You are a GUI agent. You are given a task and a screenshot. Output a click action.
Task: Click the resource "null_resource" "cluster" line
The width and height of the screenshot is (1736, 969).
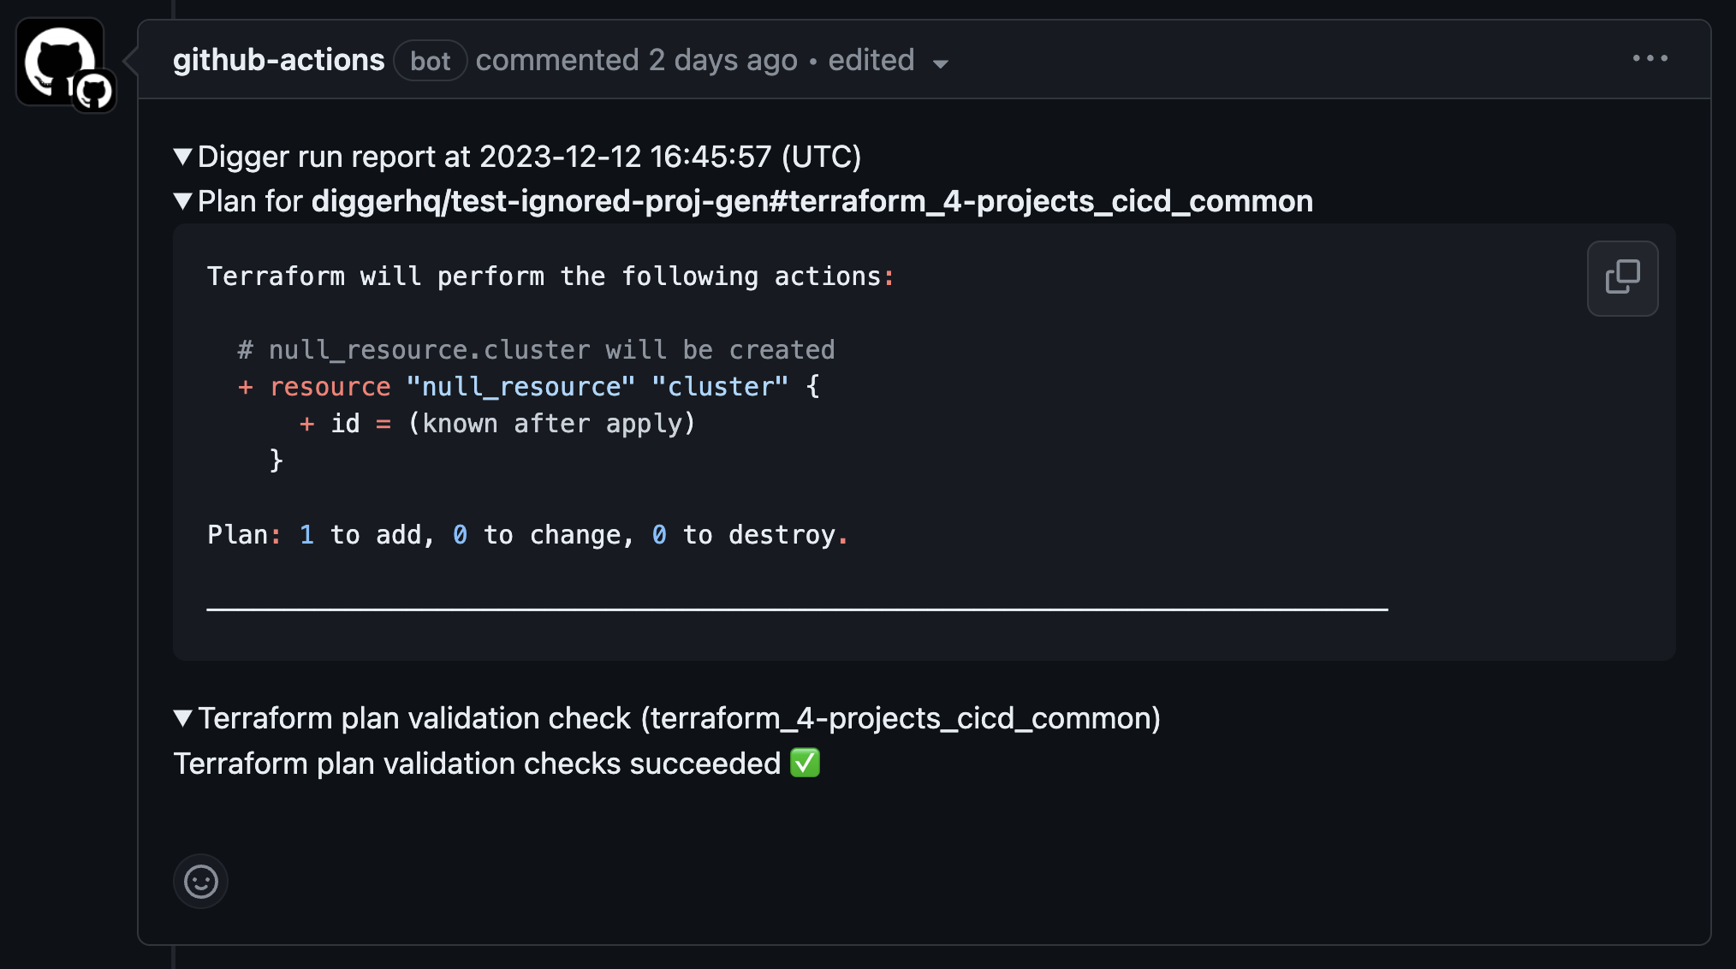(x=528, y=387)
